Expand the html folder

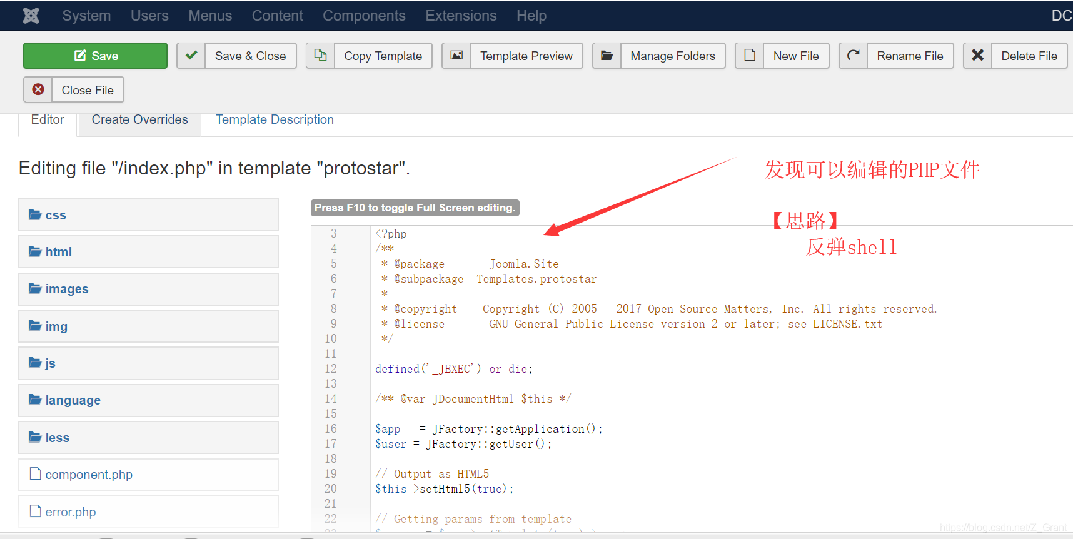point(148,252)
